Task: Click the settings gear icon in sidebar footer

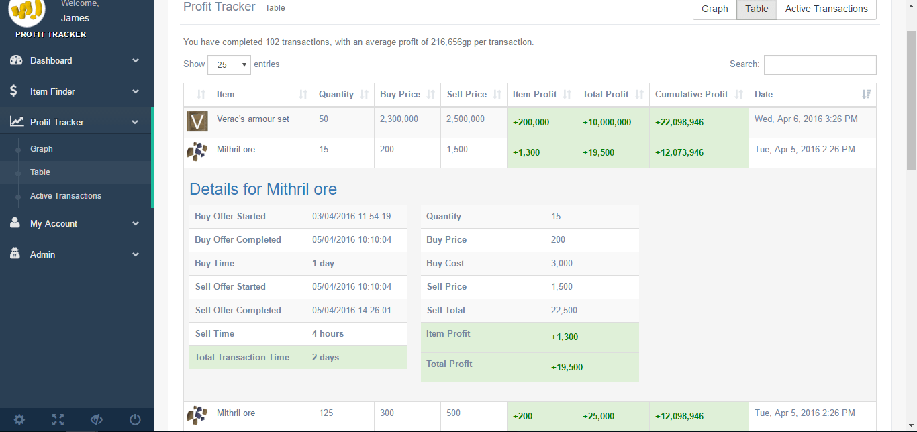Action: coord(19,420)
